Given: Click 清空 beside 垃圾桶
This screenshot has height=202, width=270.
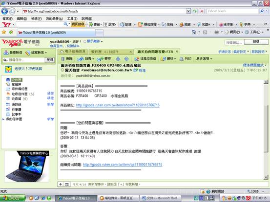Looking at the screenshot, I should 50,98.
